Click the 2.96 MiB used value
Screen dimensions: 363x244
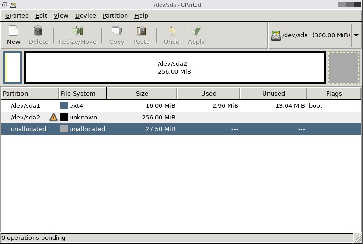click(225, 106)
